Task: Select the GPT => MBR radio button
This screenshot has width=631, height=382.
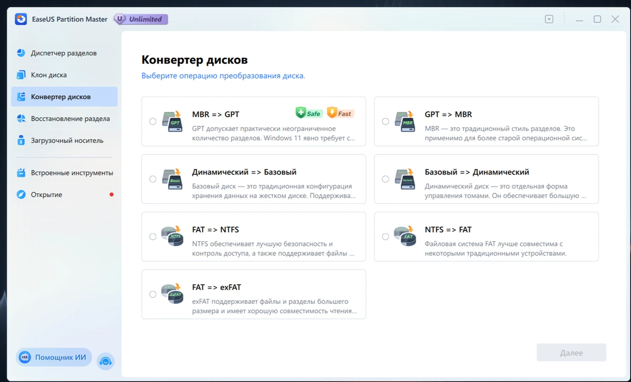Action: click(x=385, y=121)
